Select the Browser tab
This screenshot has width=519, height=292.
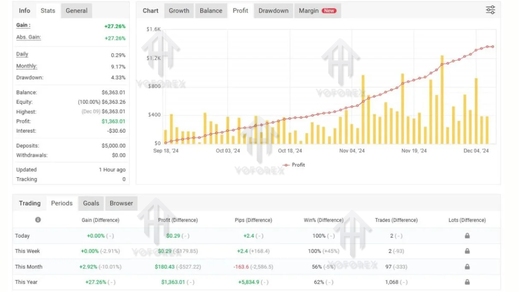[121, 203]
